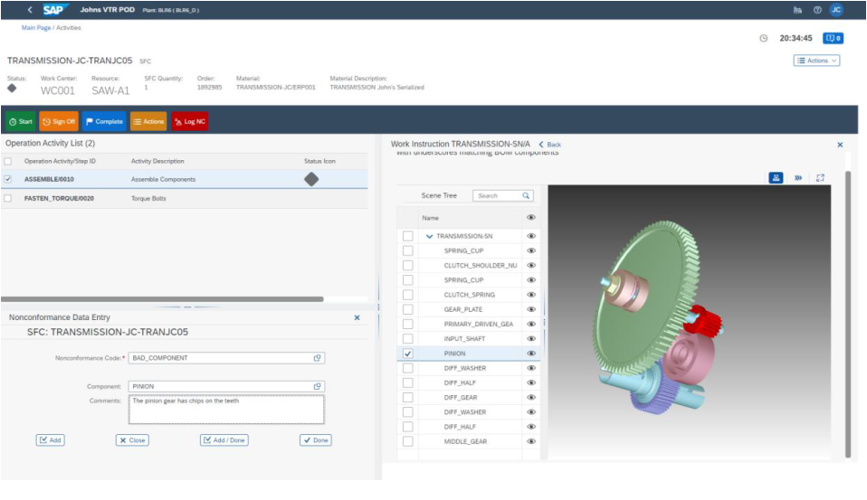Uncheck the ASSEMBLE/0010 row checkbox
This screenshot has width=867, height=500.
click(x=8, y=179)
